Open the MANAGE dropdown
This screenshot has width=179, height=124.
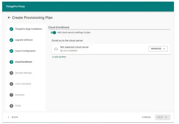click(x=158, y=49)
